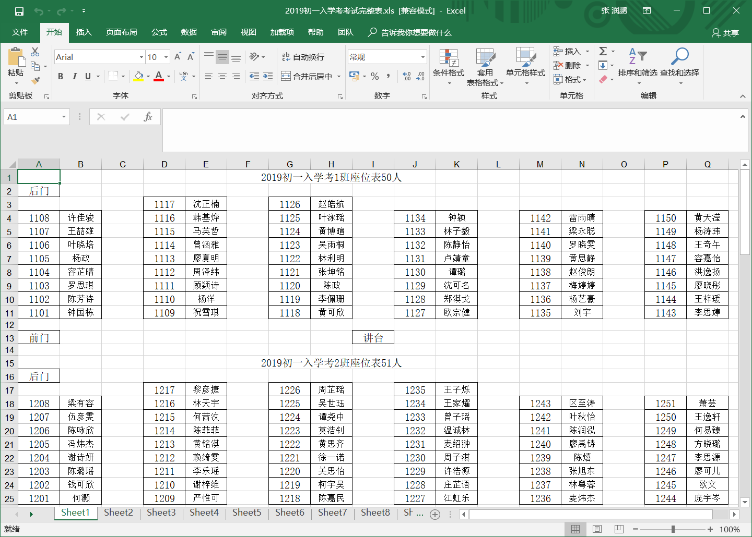Viewport: 752px width, 537px height.
Task: Click the Paste clipboard icon
Action: pyautogui.click(x=16, y=57)
